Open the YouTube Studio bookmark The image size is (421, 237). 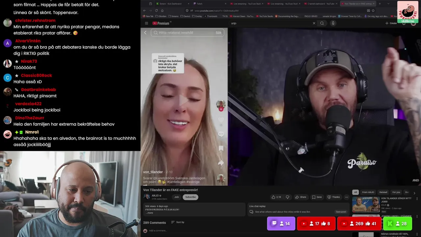pyautogui.click(x=264, y=16)
